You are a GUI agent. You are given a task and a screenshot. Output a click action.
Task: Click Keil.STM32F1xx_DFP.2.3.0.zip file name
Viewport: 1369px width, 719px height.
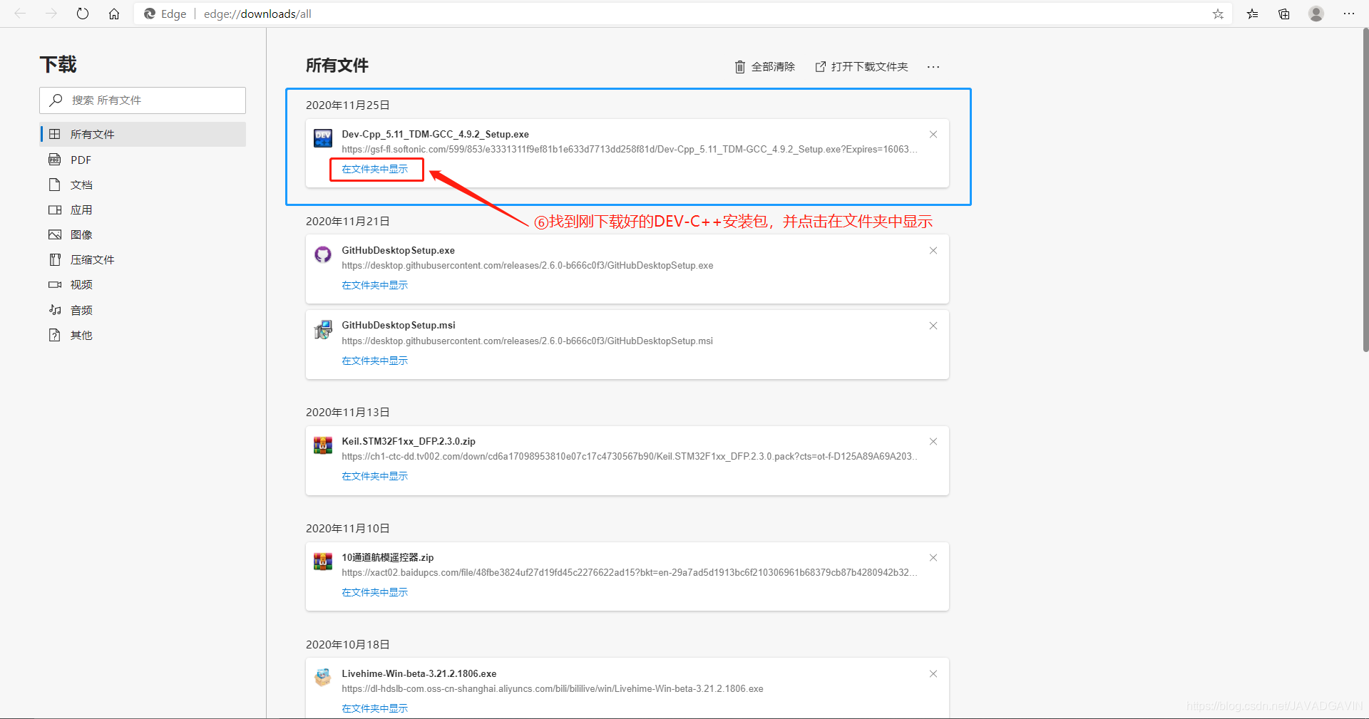click(x=409, y=441)
